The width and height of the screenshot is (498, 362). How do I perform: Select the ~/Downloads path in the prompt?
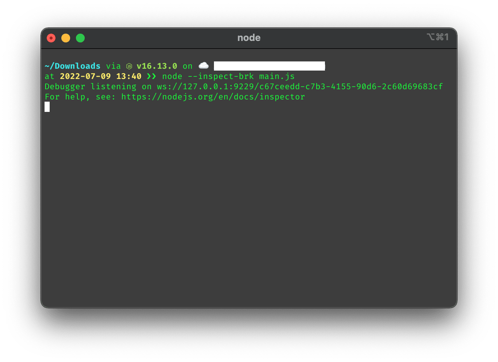click(x=72, y=66)
